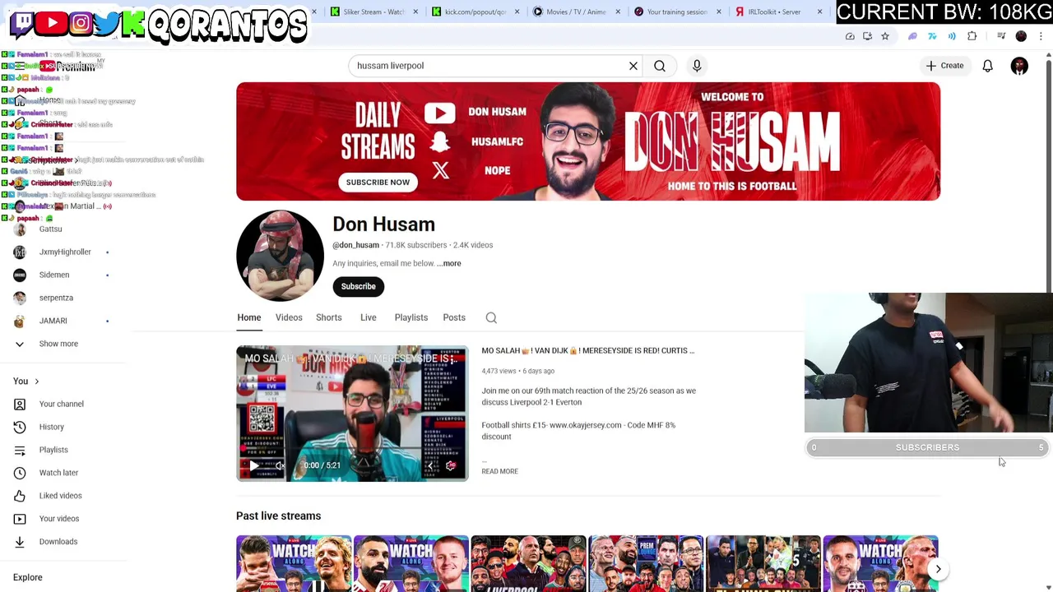Open Sidemen subscription channel

point(54,275)
